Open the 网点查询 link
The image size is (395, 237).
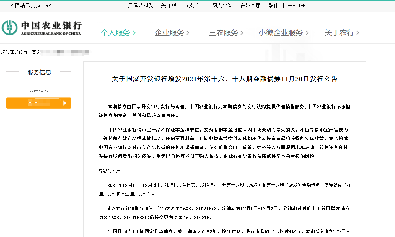click(222, 6)
